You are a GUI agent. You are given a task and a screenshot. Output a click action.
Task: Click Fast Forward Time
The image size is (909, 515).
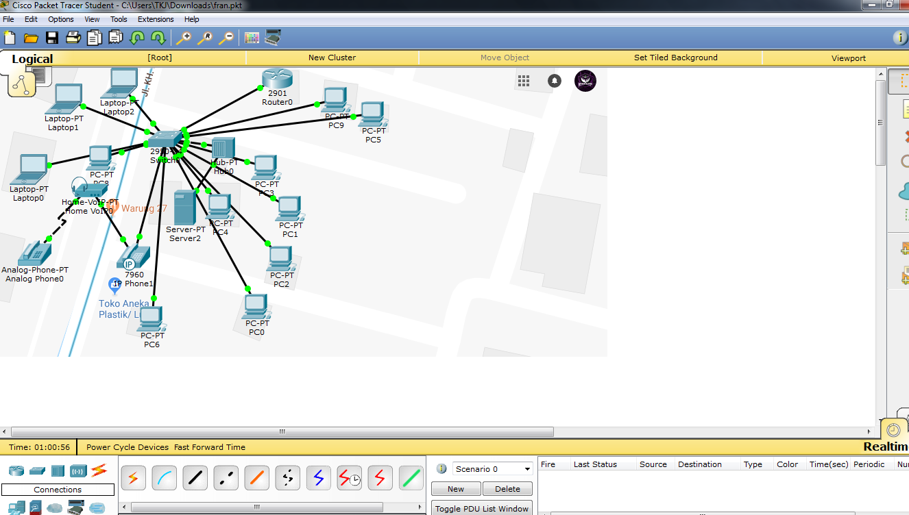click(x=210, y=447)
